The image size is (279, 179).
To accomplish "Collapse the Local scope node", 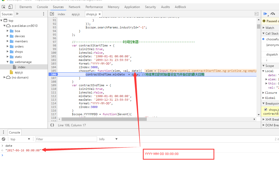I will click(263, 71).
